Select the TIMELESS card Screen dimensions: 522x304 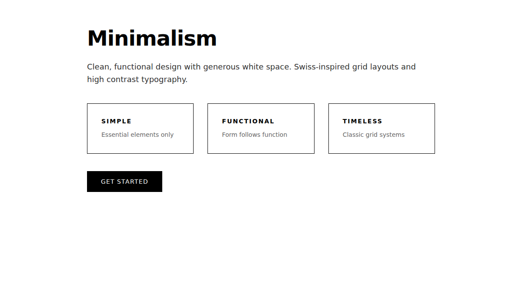pyautogui.click(x=381, y=129)
